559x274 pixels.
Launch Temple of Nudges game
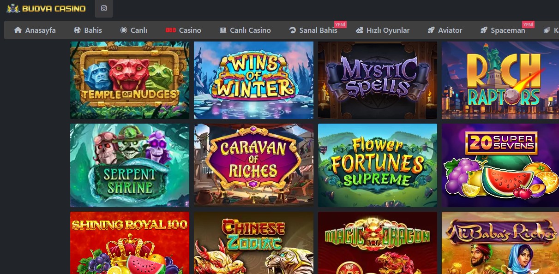(130, 80)
